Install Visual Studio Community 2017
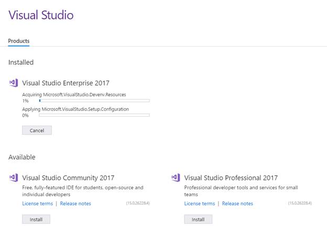 pyautogui.click(x=36, y=219)
